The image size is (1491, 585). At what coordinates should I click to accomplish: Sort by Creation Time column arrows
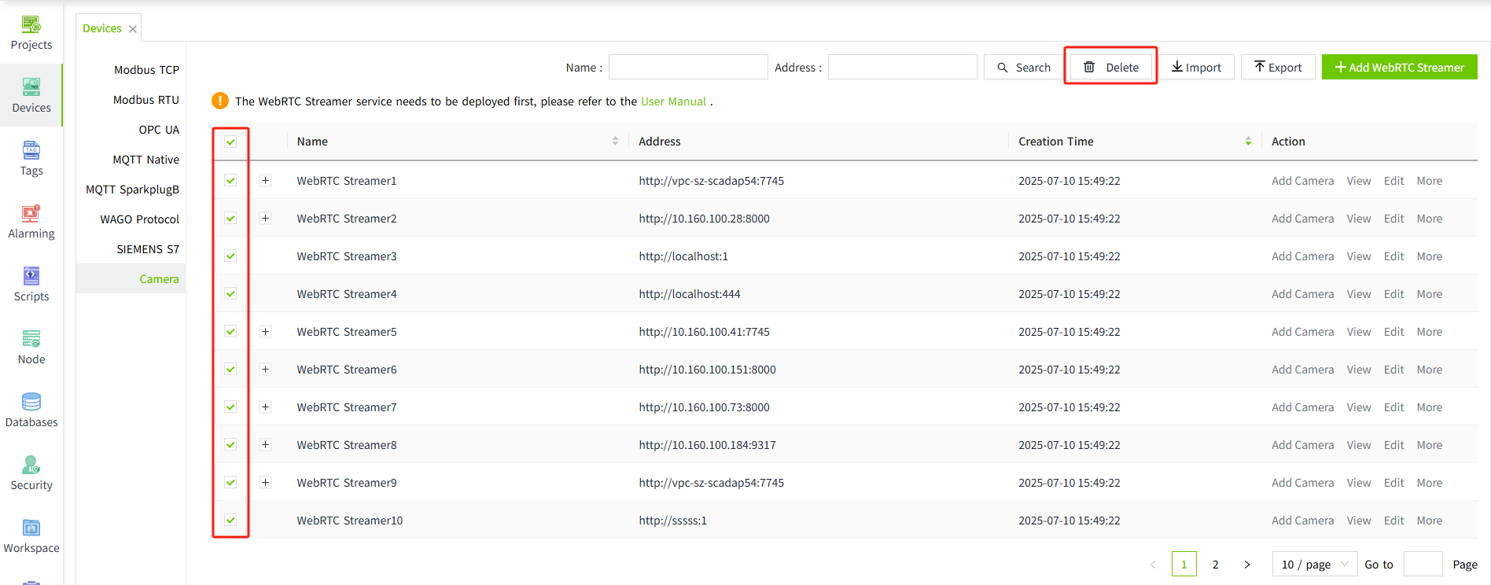(x=1248, y=142)
